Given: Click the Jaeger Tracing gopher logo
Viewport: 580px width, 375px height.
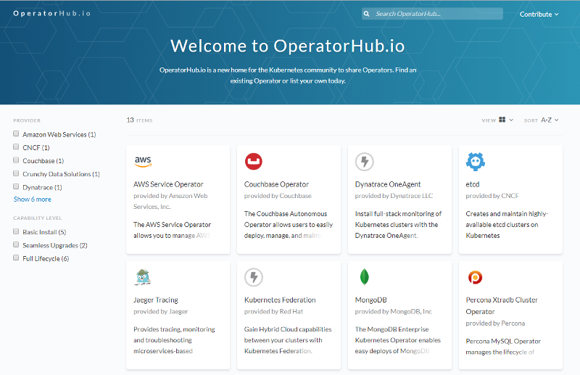Looking at the screenshot, I should (143, 277).
